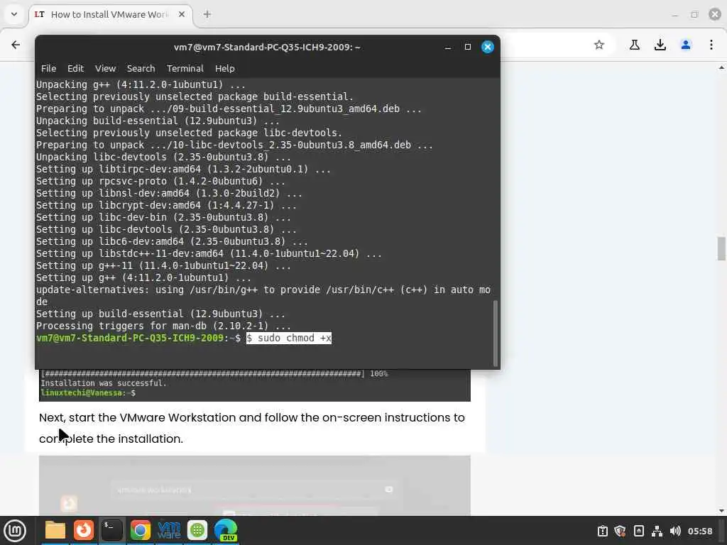This screenshot has width=727, height=545.
Task: Click the page scroll-up arrow
Action: [721, 67]
